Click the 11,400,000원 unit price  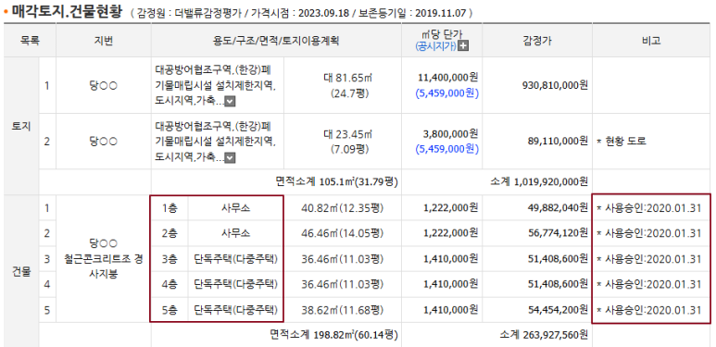(448, 77)
